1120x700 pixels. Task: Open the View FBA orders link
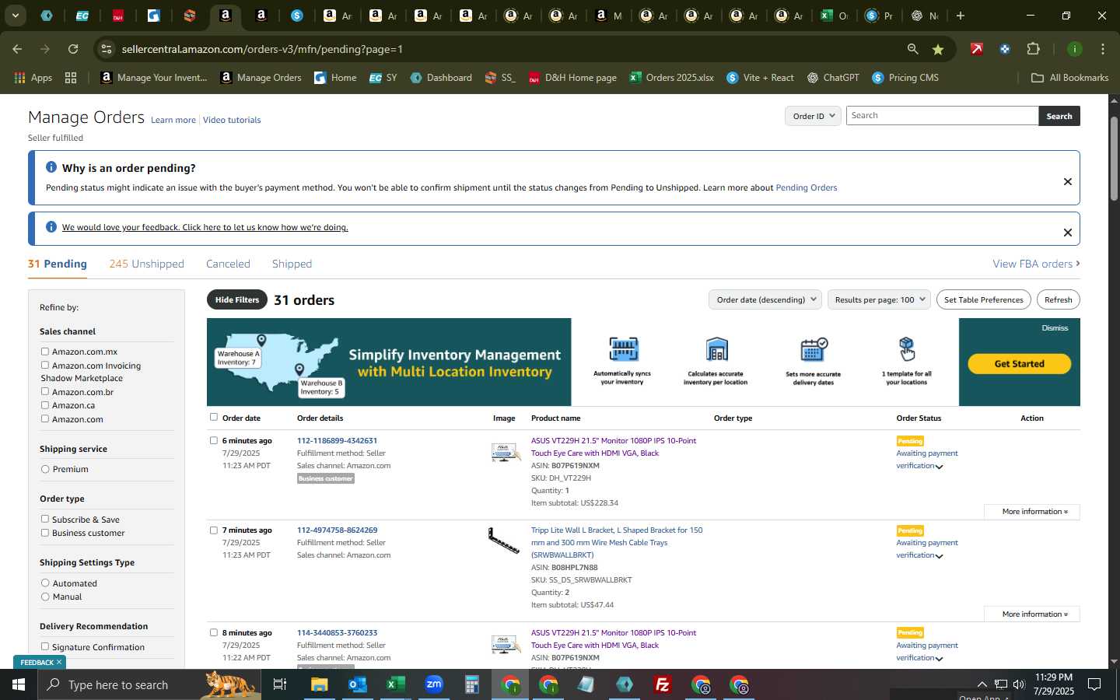point(1036,264)
